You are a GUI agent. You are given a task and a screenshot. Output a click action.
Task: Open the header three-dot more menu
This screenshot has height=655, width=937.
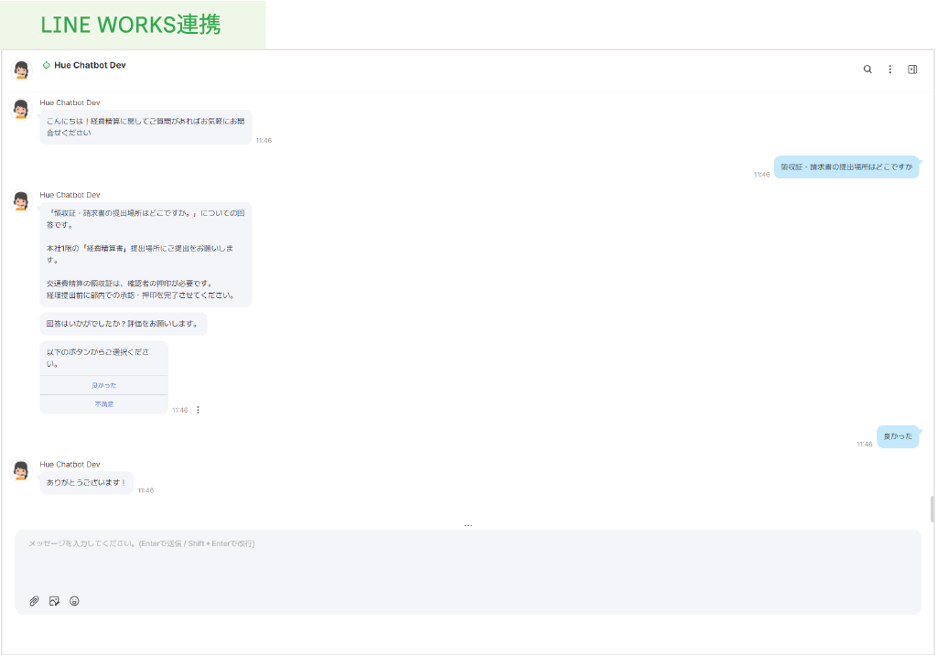889,70
